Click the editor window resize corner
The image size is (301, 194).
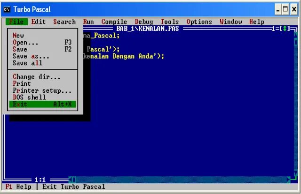(x=294, y=180)
